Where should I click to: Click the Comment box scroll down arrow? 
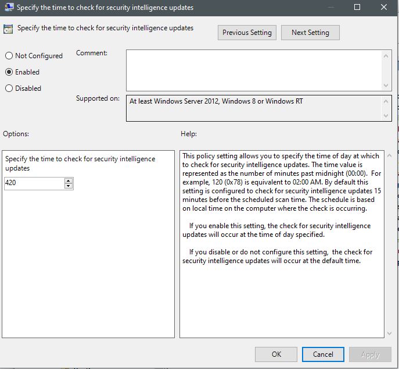(x=386, y=86)
